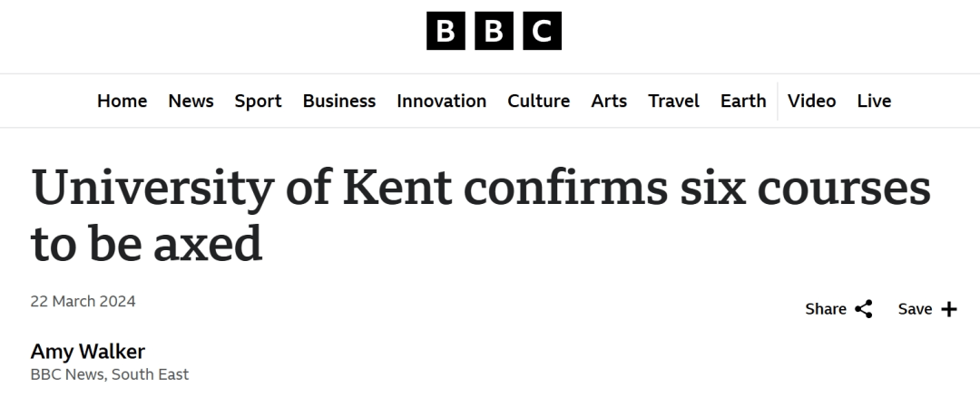Click the plus icon next to Save
980x397 pixels.
point(949,309)
